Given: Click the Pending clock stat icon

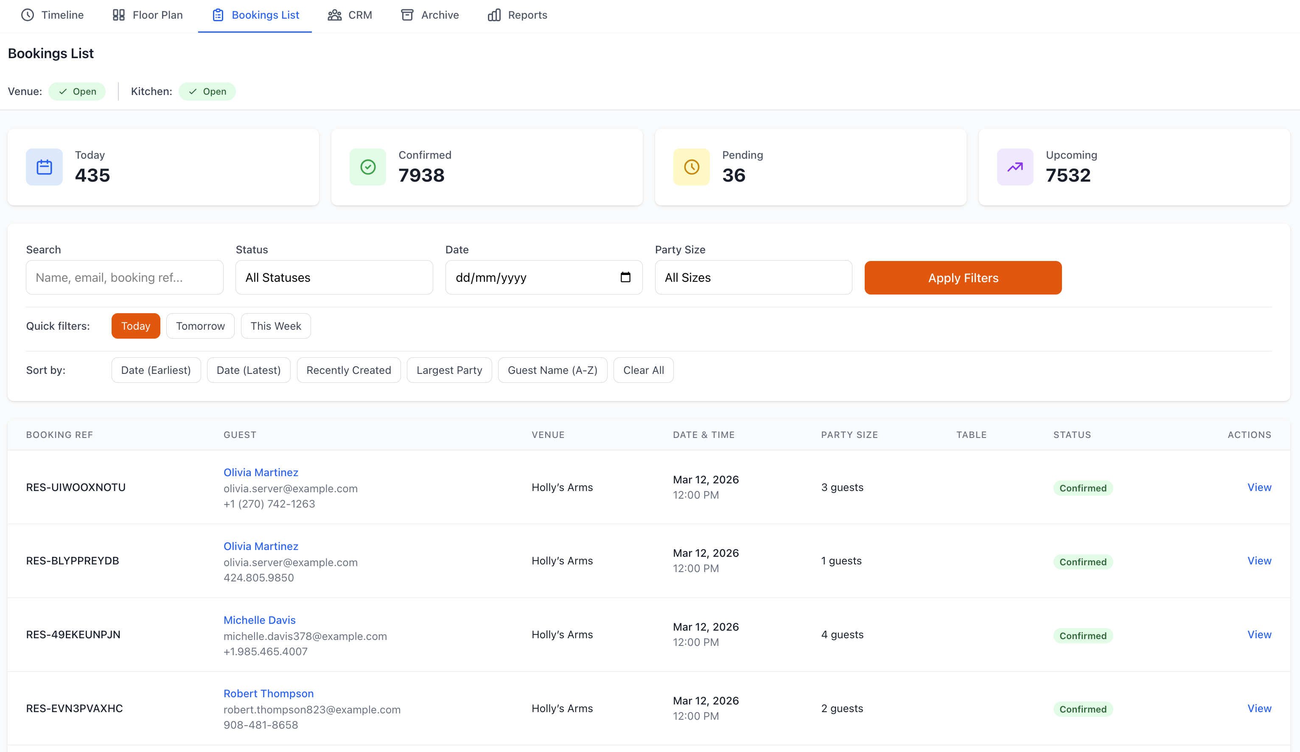Looking at the screenshot, I should click(x=691, y=167).
